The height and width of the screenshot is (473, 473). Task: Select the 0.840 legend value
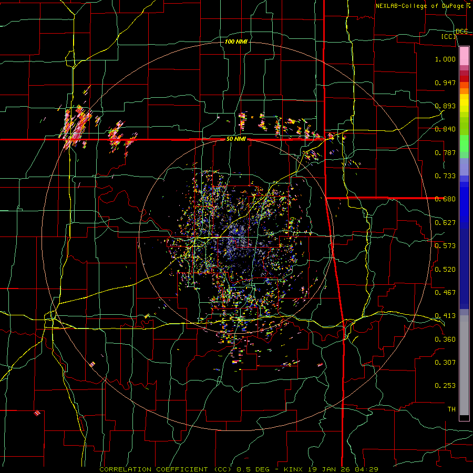[x=445, y=129]
